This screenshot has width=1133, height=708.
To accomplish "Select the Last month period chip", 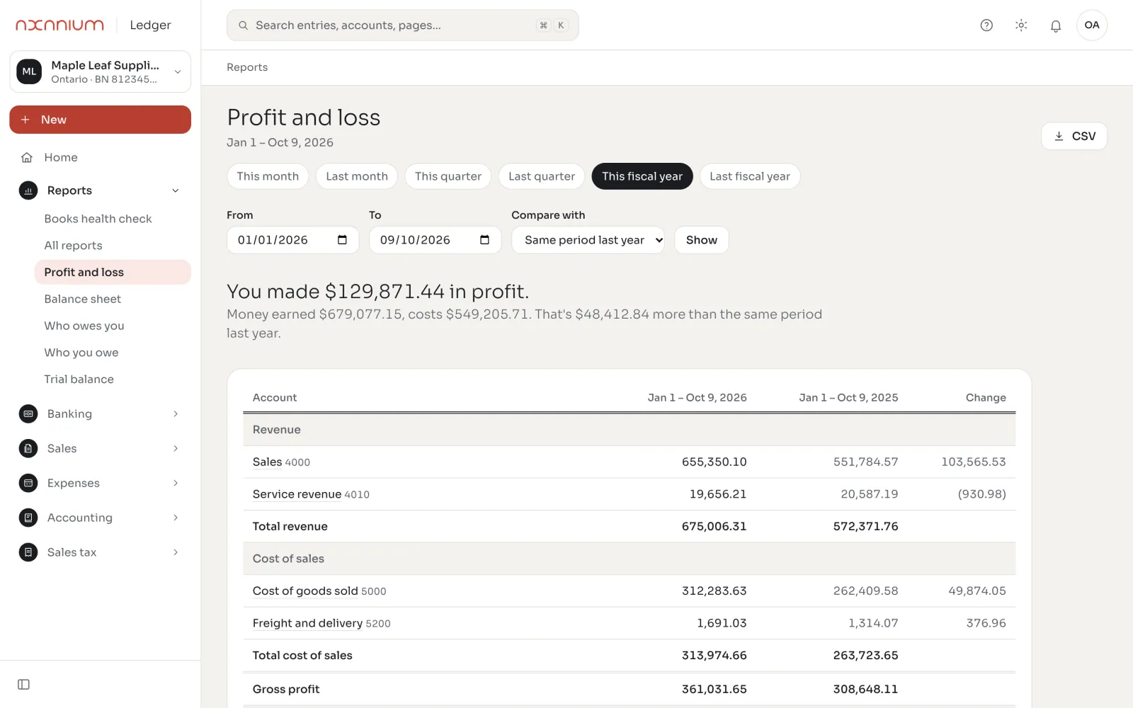I will [357, 176].
